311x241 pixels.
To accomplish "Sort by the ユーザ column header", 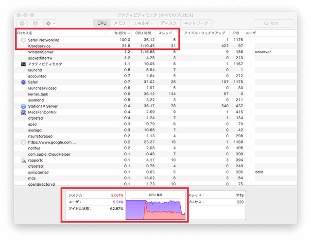I will [x=258, y=33].
